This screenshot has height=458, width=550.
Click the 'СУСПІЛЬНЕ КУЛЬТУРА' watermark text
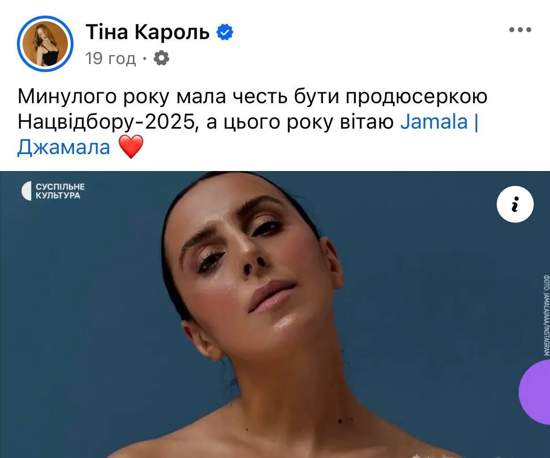click(x=60, y=191)
